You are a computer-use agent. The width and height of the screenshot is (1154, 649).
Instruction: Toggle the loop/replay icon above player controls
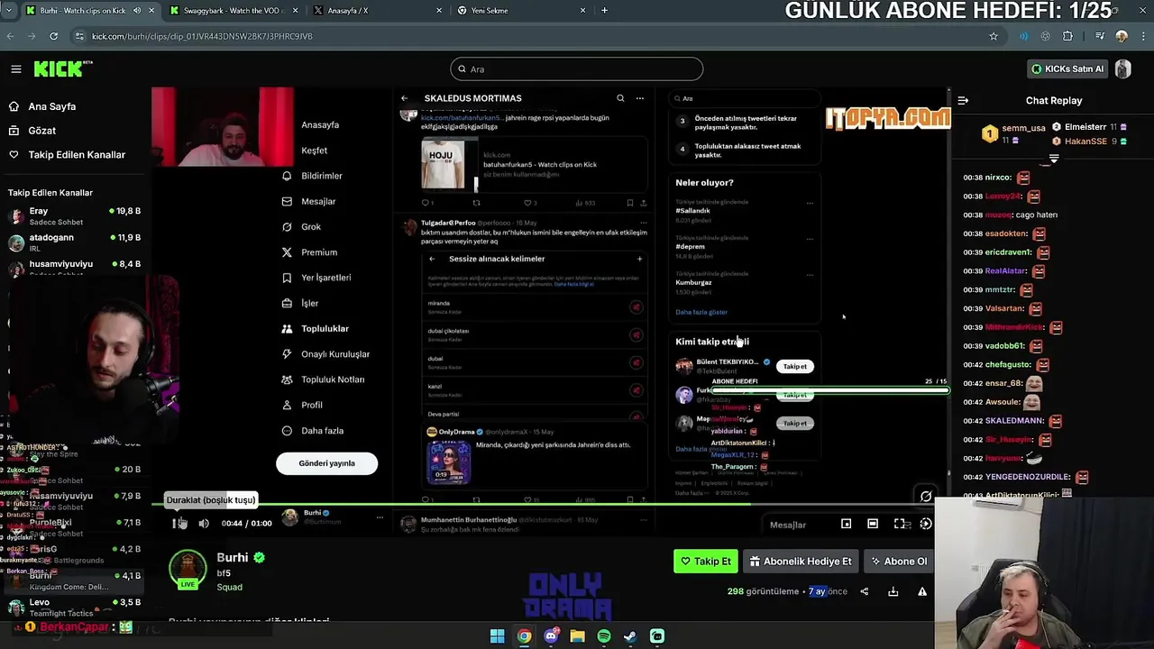click(925, 496)
